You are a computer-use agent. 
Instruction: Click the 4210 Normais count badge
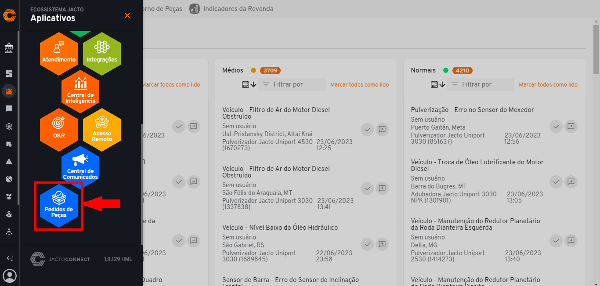coord(462,70)
